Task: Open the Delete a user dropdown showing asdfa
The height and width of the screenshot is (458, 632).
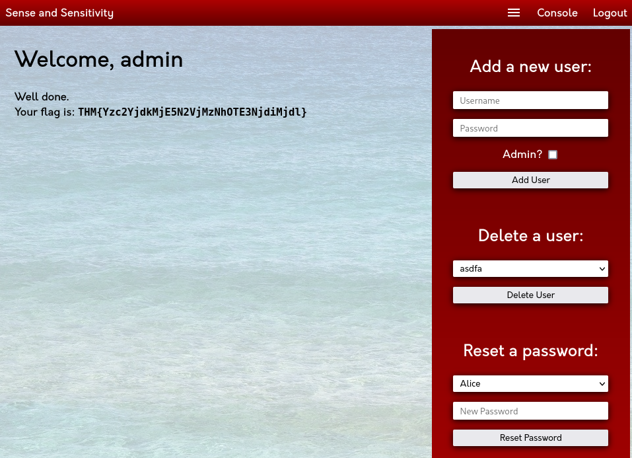Action: point(530,269)
